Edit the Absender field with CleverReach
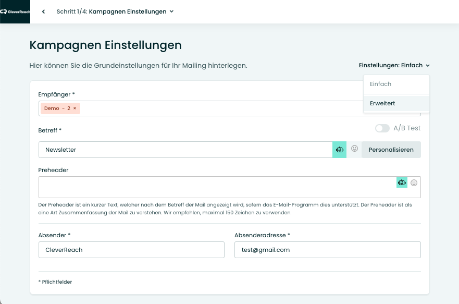Screen dimensions: 459x304 coord(131,250)
